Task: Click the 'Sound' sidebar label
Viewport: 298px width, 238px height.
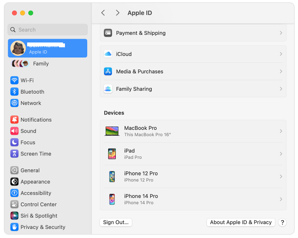Action: [28, 131]
